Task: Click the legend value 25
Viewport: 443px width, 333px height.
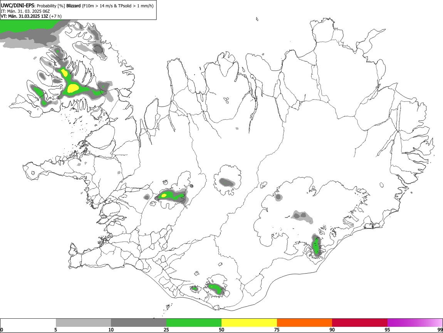Action: pos(166,330)
